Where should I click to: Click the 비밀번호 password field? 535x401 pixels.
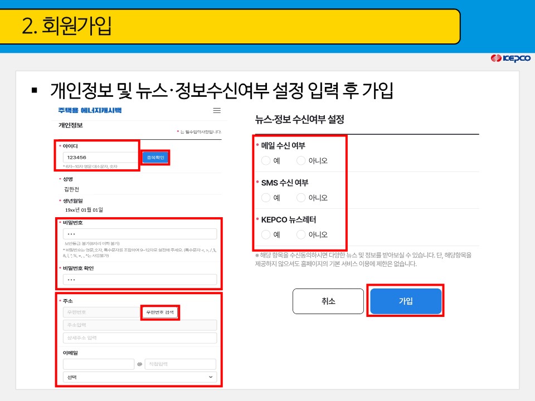pos(139,232)
